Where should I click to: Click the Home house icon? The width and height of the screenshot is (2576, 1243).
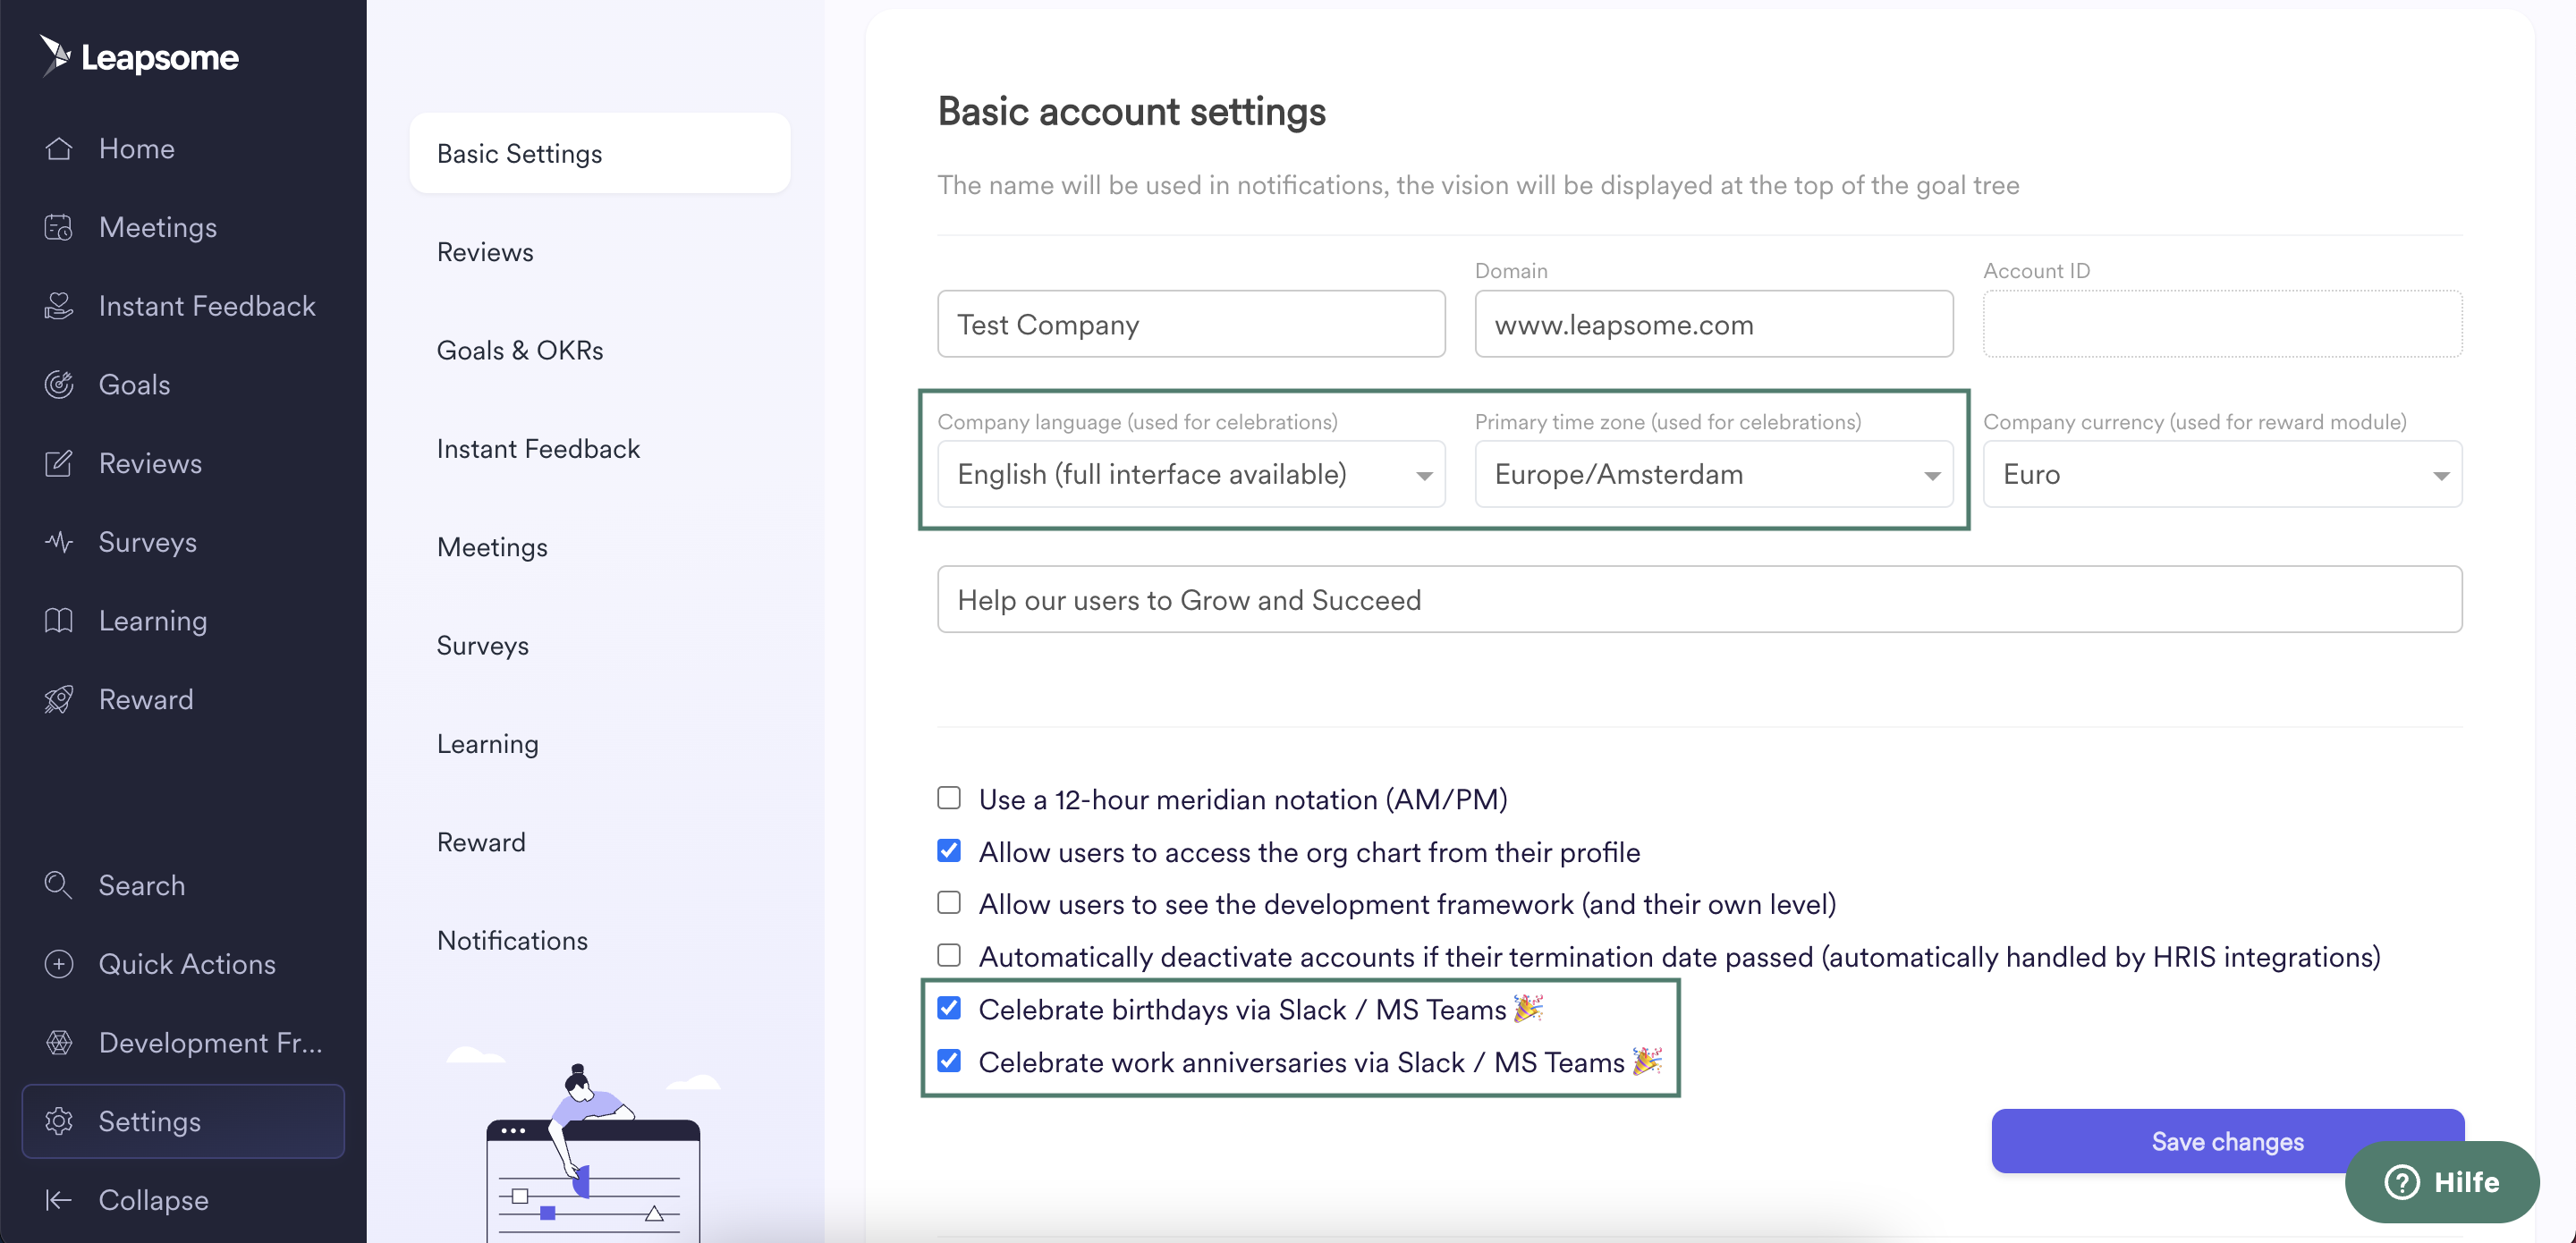pyautogui.click(x=59, y=149)
